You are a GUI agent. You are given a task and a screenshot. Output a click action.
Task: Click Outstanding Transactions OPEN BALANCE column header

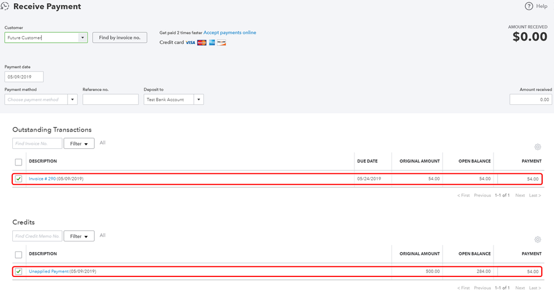click(x=475, y=161)
